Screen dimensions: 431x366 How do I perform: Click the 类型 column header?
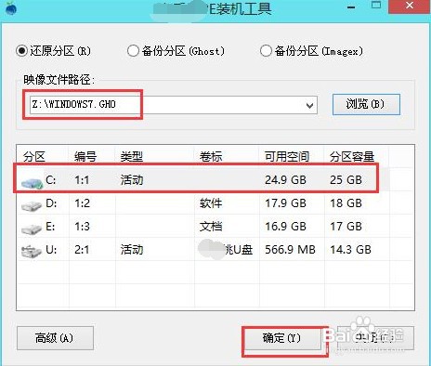coord(132,157)
